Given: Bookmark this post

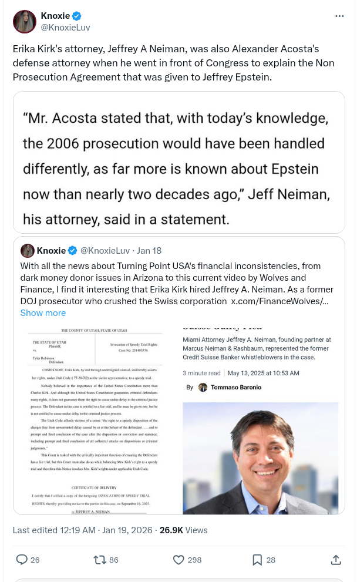Looking at the screenshot, I should click(x=257, y=560).
